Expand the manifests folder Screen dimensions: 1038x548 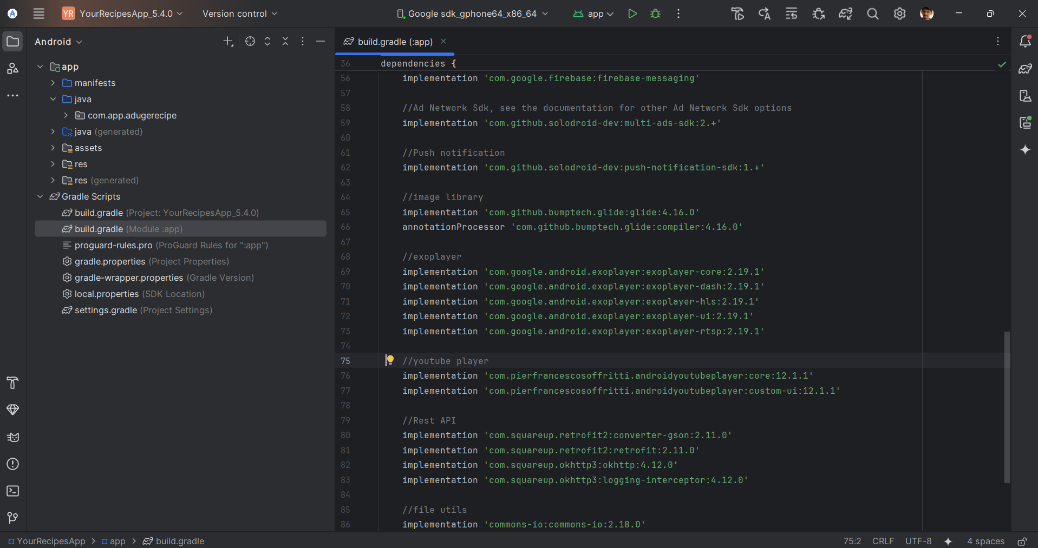click(53, 83)
